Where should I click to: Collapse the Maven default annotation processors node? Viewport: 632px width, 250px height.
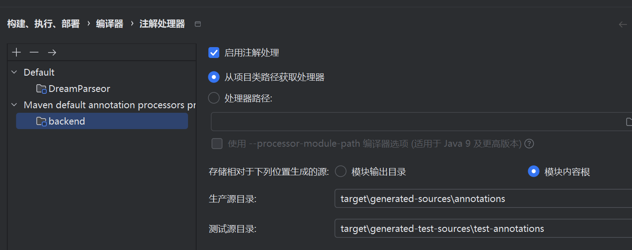14,105
